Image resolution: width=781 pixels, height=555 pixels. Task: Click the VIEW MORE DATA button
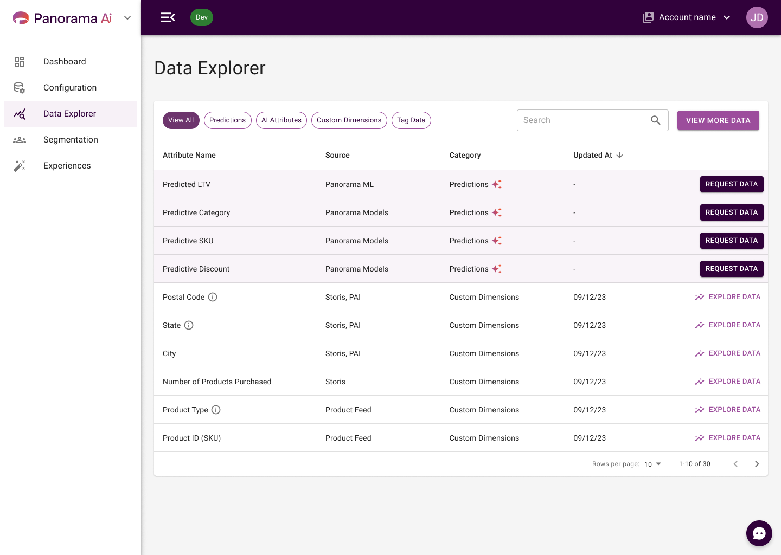(x=718, y=120)
